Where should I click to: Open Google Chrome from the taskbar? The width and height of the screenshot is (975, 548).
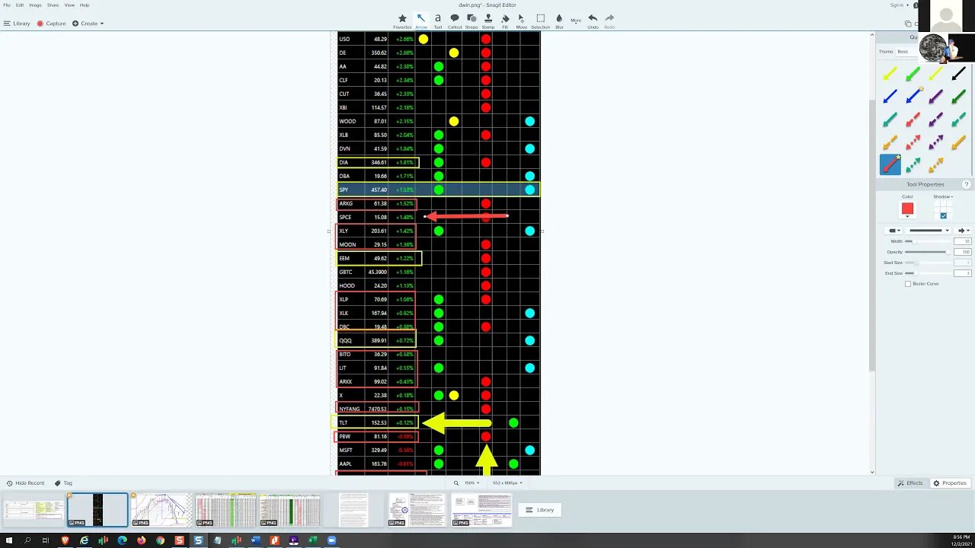(x=160, y=540)
